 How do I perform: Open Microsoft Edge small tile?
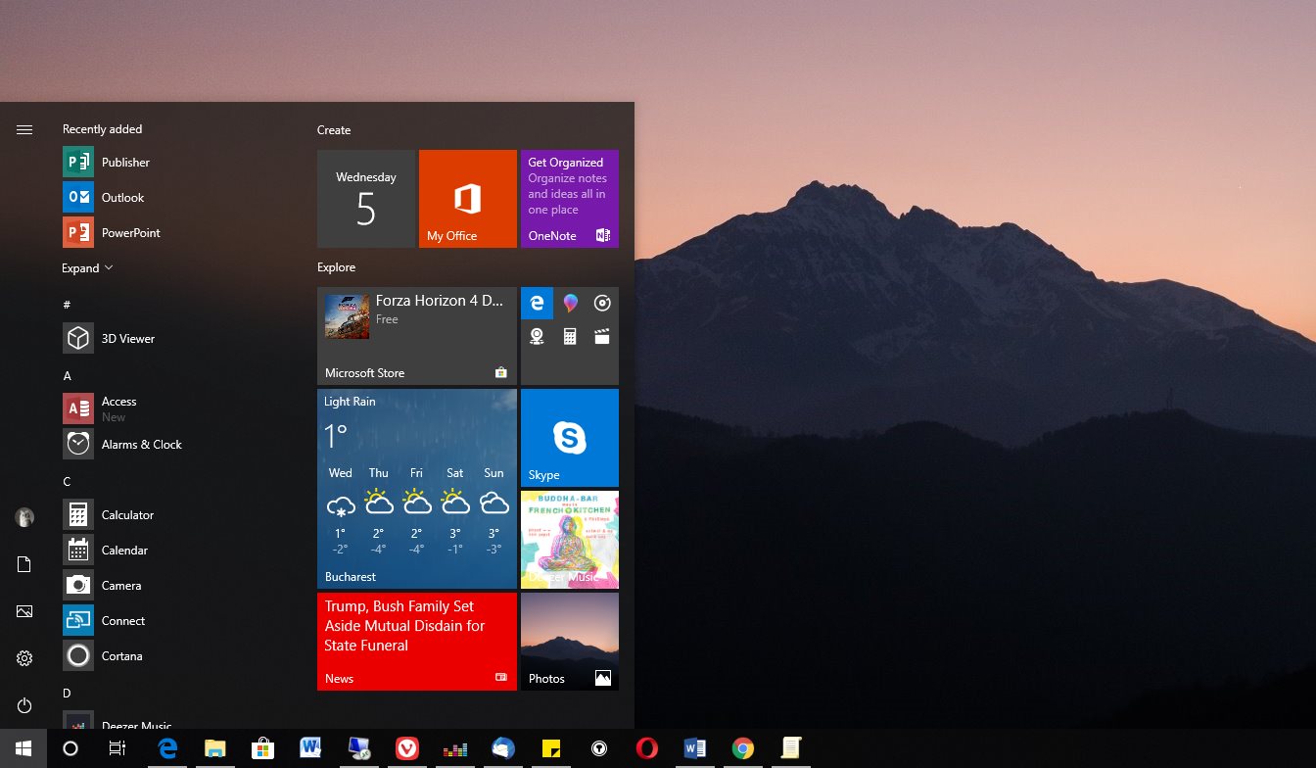(537, 304)
